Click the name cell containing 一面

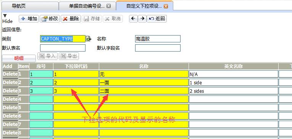pyautogui.click(x=144, y=82)
